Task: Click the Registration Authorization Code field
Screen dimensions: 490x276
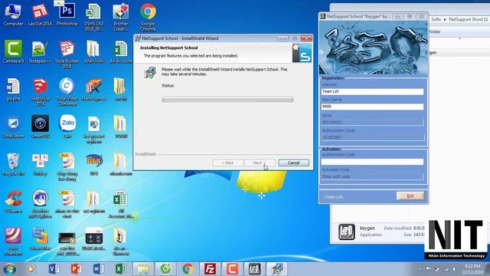Action: 372,137
